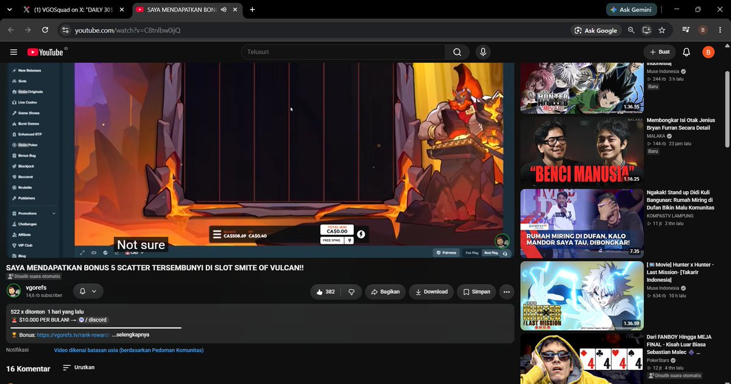Click the 16 Komentar heading
Image resolution: width=731 pixels, height=384 pixels.
point(28,369)
